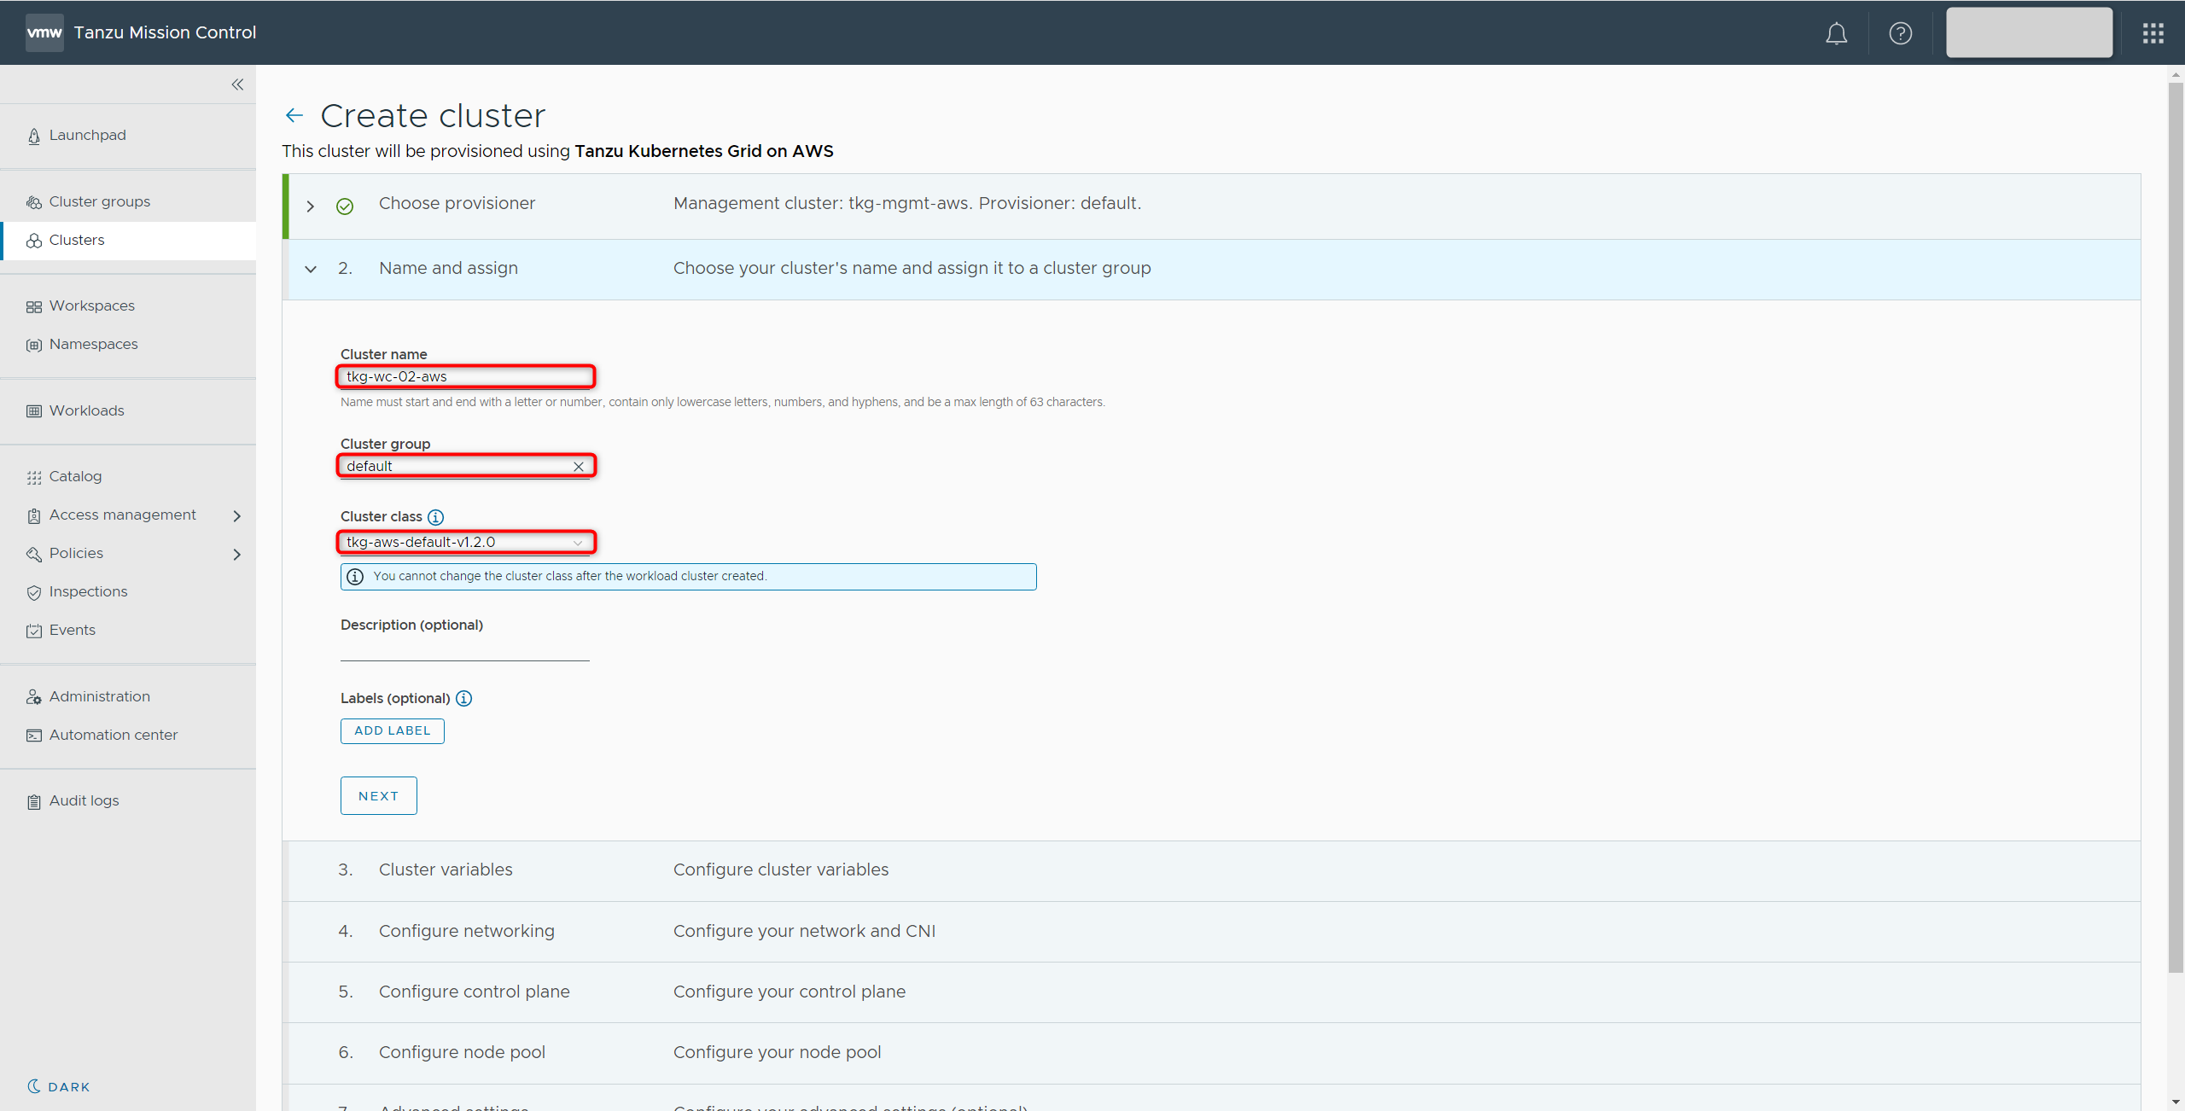Click the Cluster class info icon
Image resolution: width=2185 pixels, height=1111 pixels.
435,517
